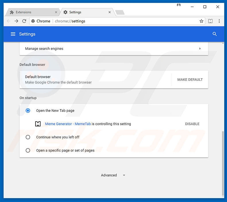Minimize the Chrome window
227x202 pixels.
click(x=192, y=7)
